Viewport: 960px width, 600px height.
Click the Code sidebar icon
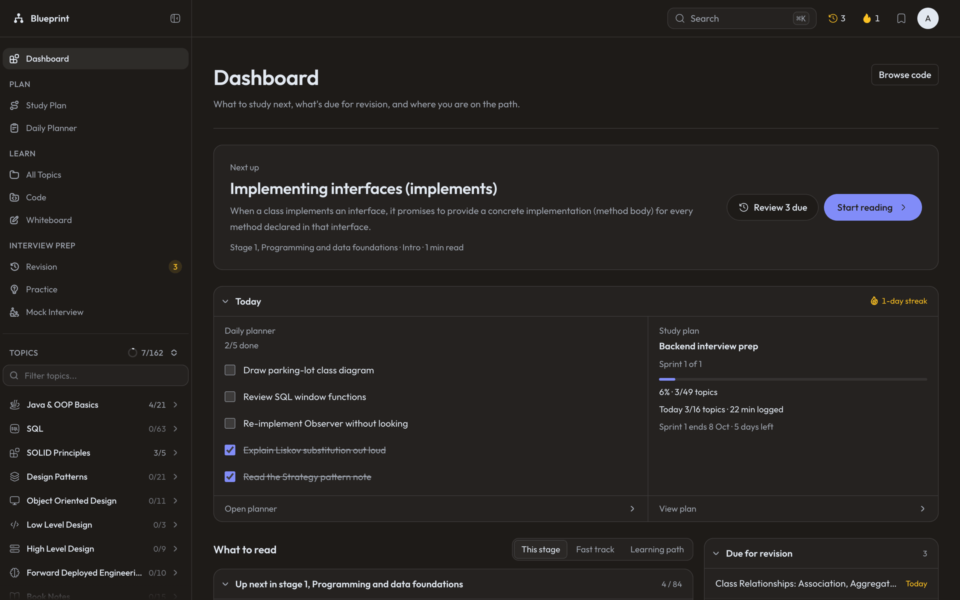click(14, 197)
